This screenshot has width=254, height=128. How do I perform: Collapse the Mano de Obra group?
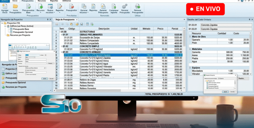click(190, 37)
